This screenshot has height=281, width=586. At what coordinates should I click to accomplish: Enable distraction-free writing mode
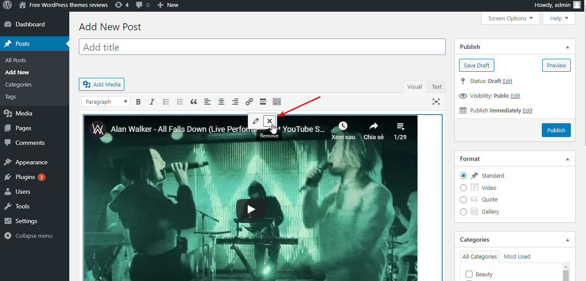(x=436, y=102)
